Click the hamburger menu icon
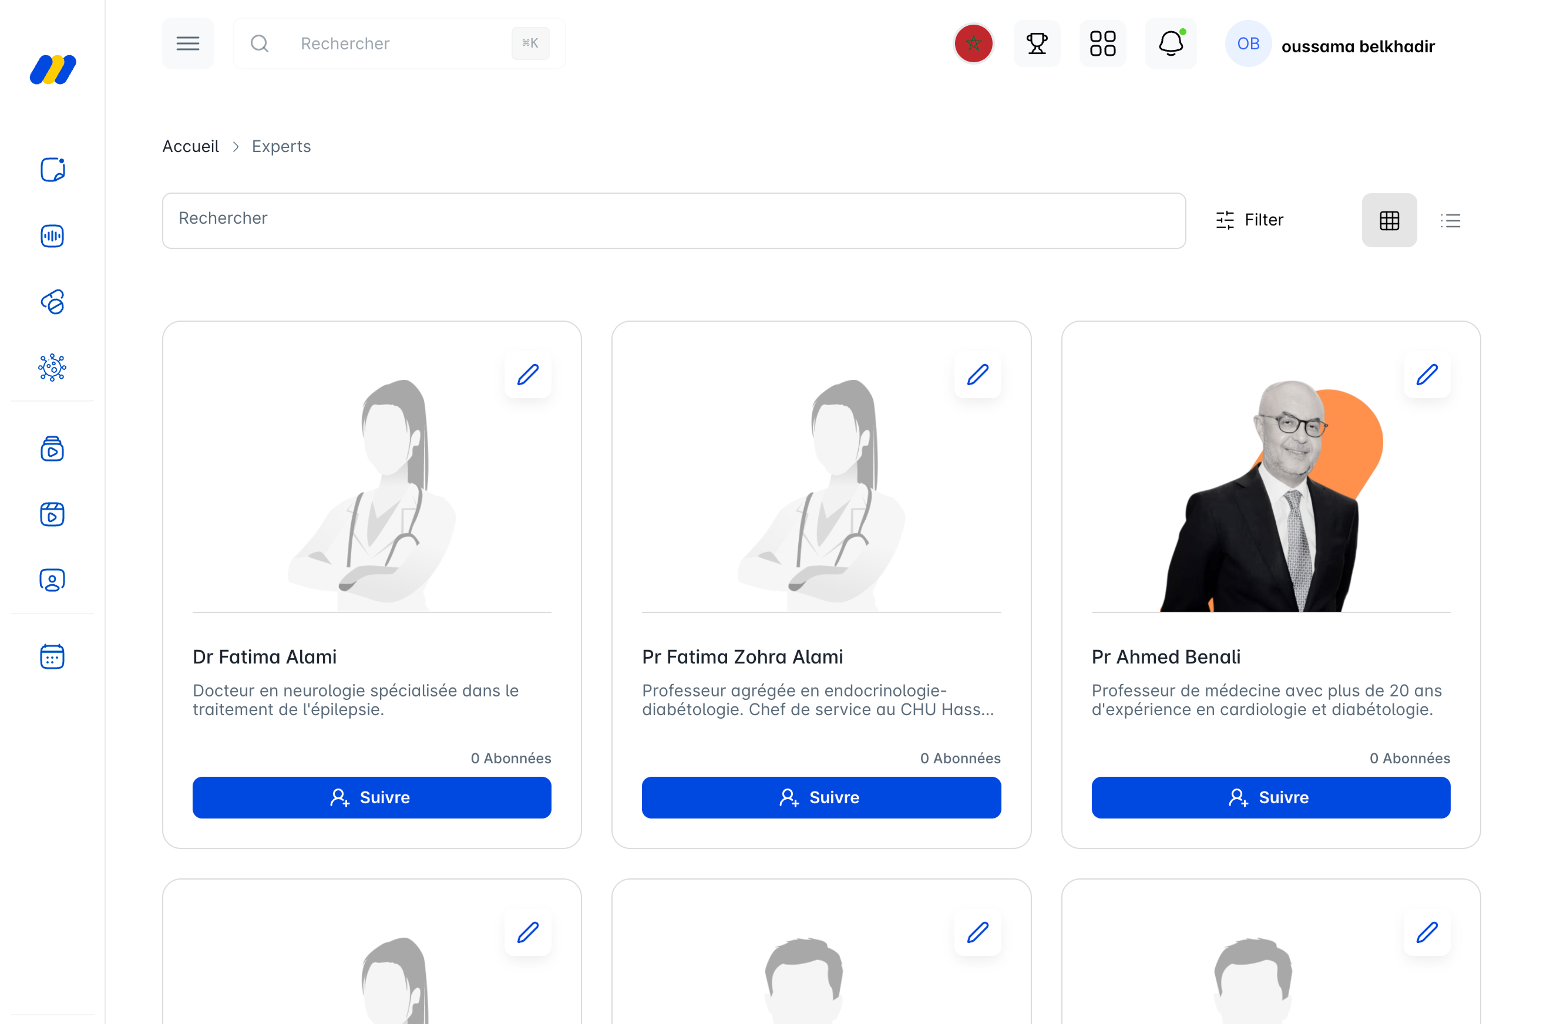Image resolution: width=1567 pixels, height=1024 pixels. click(x=187, y=43)
